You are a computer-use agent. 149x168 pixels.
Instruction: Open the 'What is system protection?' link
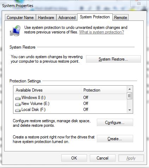101,32
